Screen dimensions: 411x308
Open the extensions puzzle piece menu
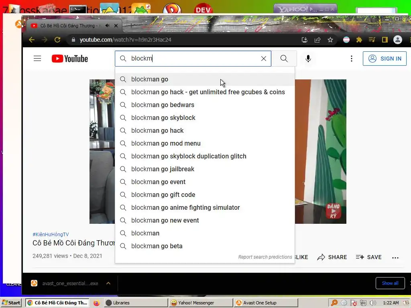pyautogui.click(x=359, y=40)
